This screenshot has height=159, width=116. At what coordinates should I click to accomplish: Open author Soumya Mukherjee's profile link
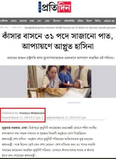click(x=32, y=113)
